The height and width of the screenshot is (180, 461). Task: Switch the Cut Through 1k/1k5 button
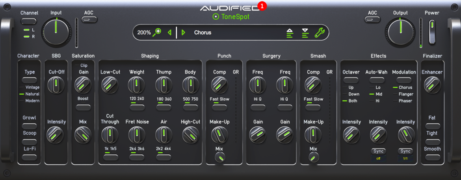111,158
